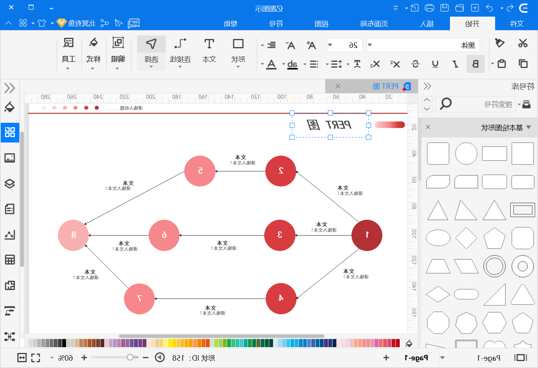Click the Export icon in title bar

414,8
